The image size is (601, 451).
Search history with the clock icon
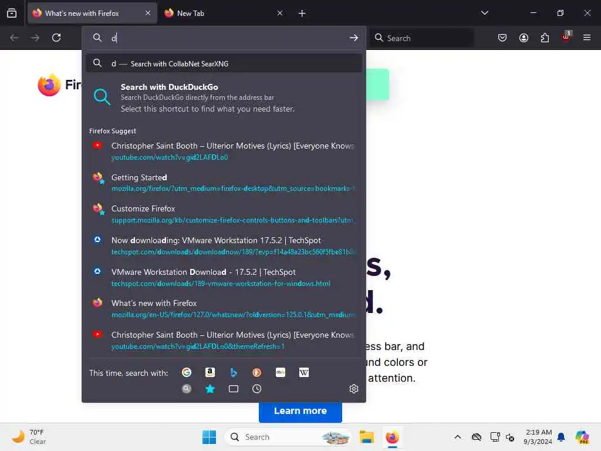[x=257, y=389]
